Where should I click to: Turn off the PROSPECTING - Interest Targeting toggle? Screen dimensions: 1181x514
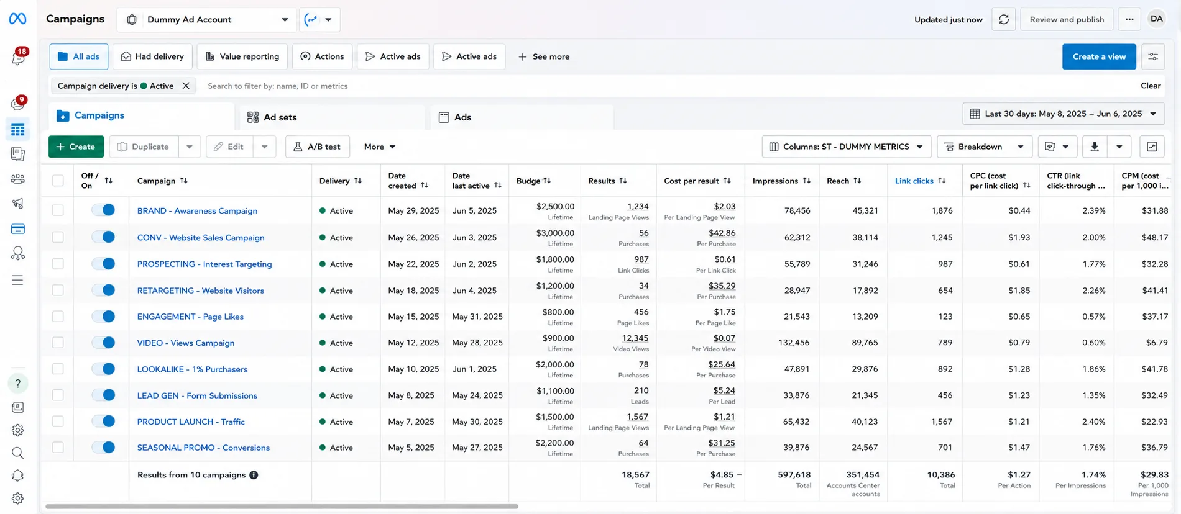tap(103, 264)
